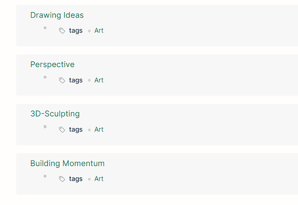Click the block bullet under Drawing Ideas
The width and height of the screenshot is (298, 205).
(45, 28)
